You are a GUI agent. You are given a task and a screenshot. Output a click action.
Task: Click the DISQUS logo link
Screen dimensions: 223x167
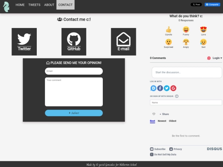[x=214, y=149]
